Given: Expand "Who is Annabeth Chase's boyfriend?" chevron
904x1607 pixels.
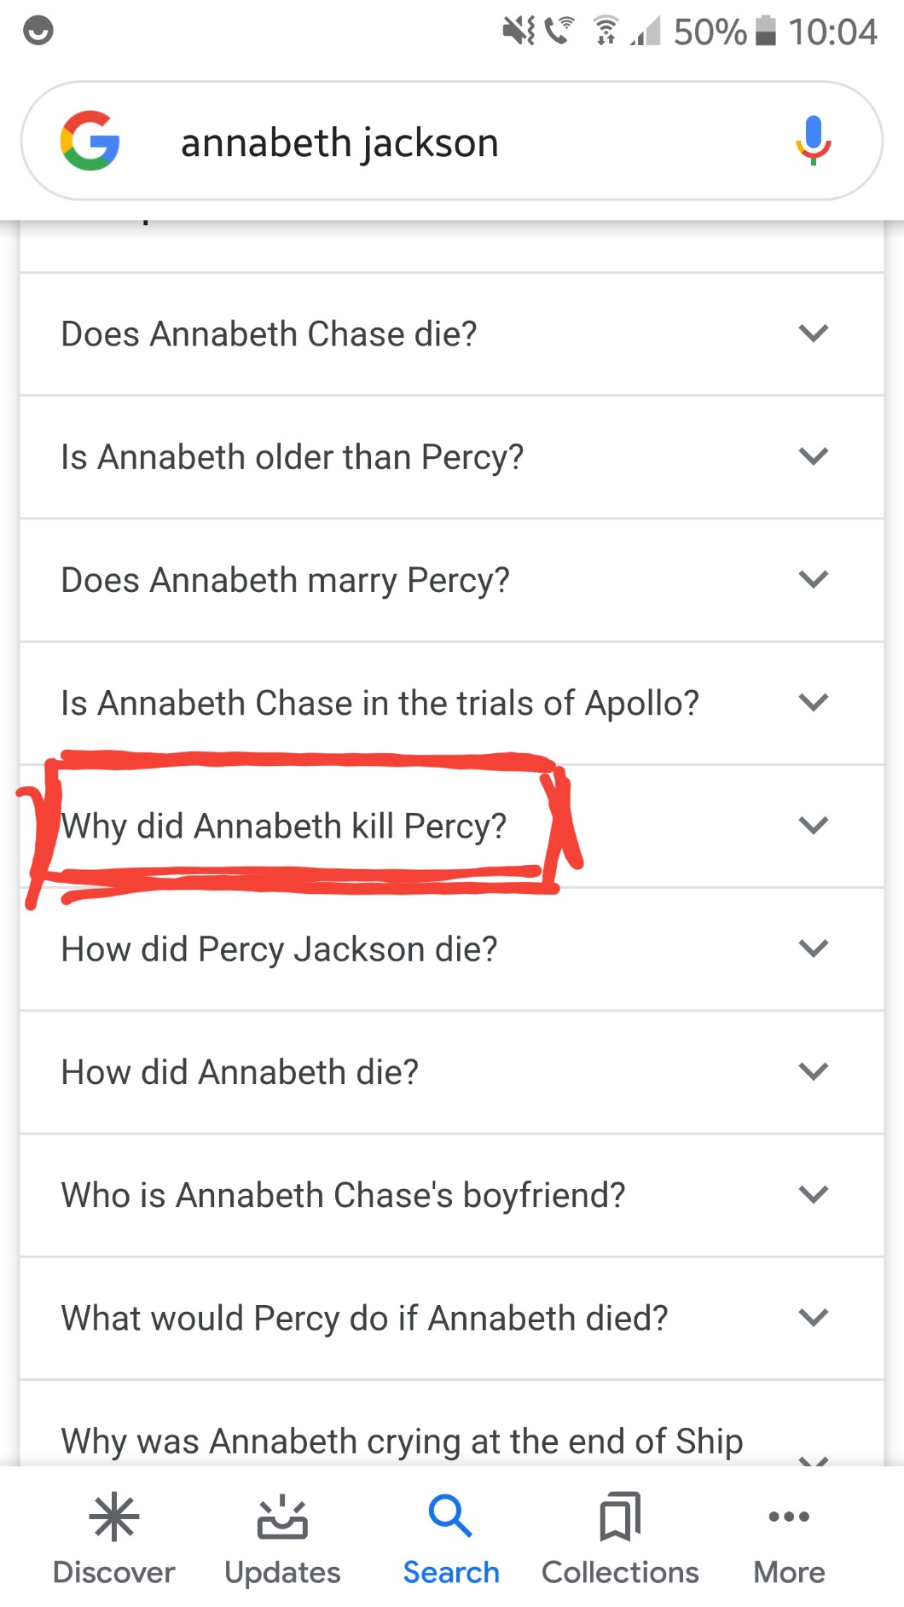Looking at the screenshot, I should click(x=814, y=1194).
